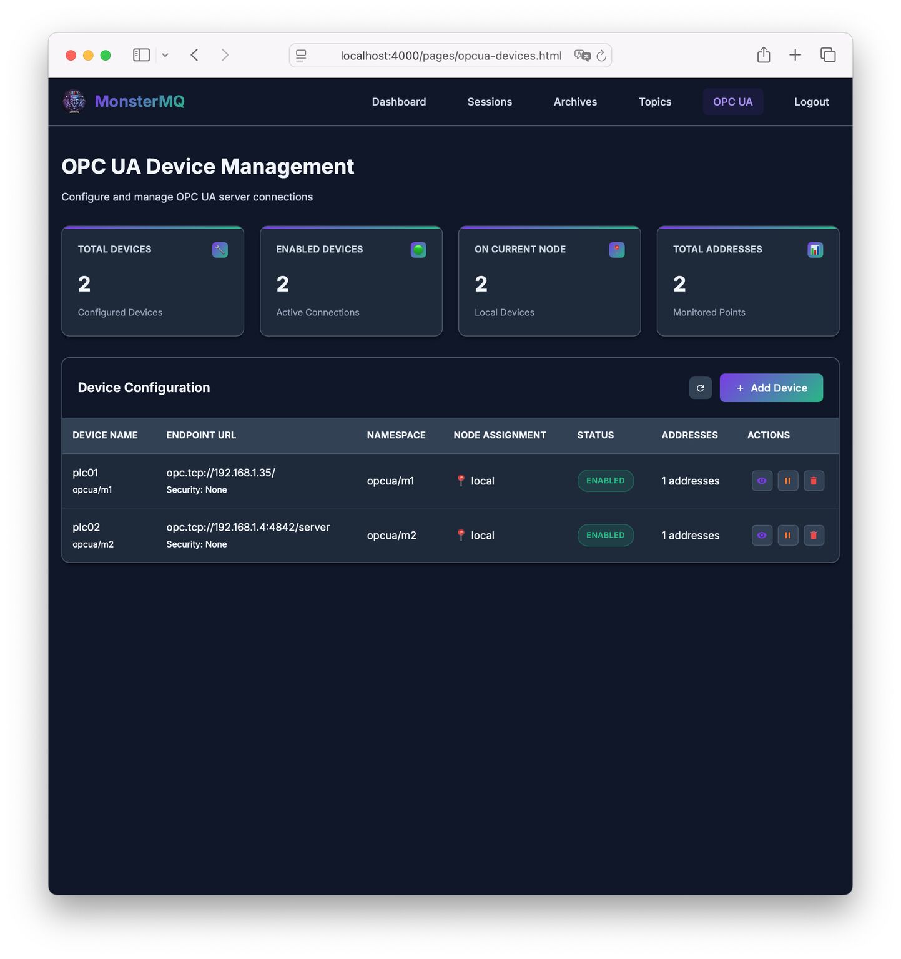901x959 pixels.
Task: Go to the Sessions page
Action: 490,102
